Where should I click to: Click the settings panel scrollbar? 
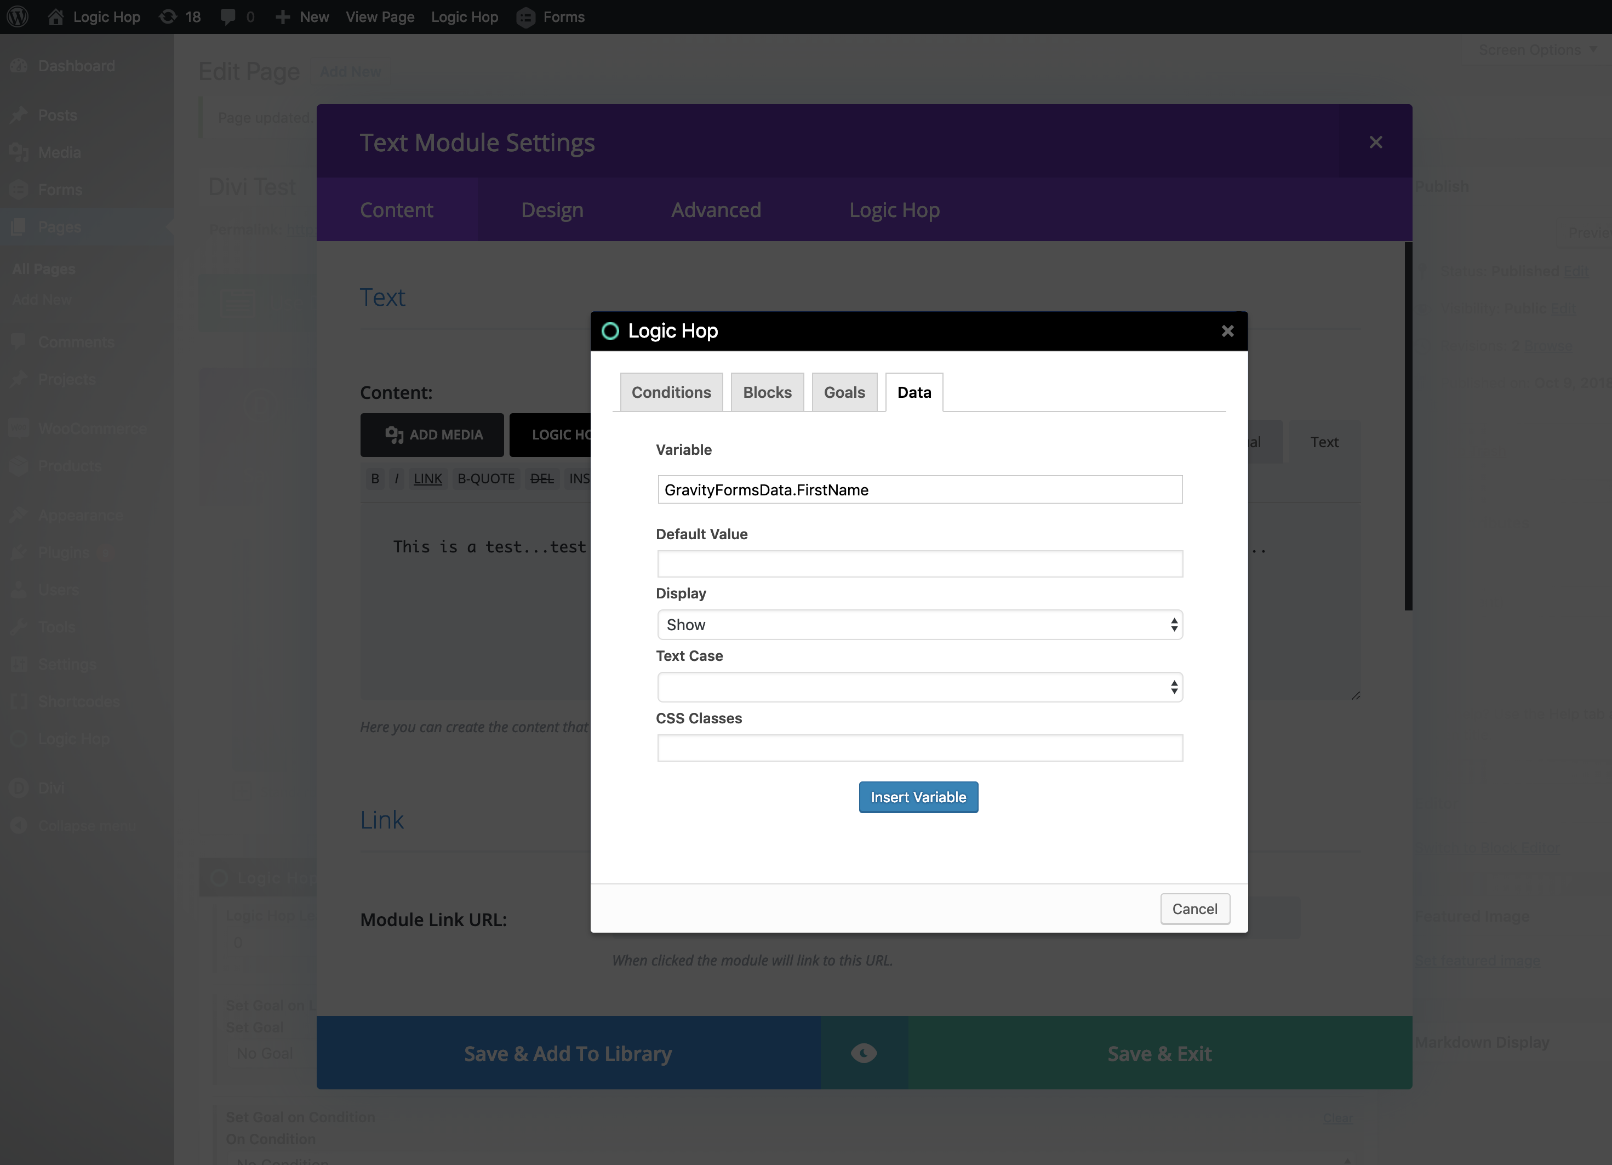1408,426
